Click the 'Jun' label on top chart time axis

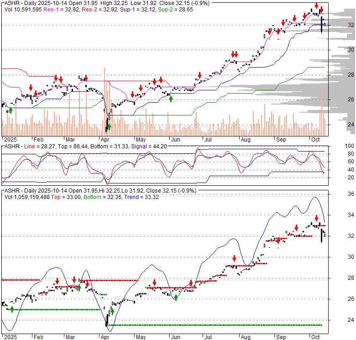tap(176, 140)
